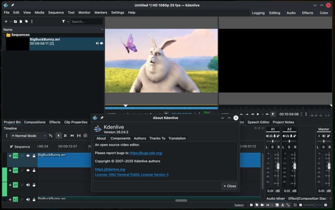
Task: Adjust the A1 channel balance slider
Action: click(273, 142)
